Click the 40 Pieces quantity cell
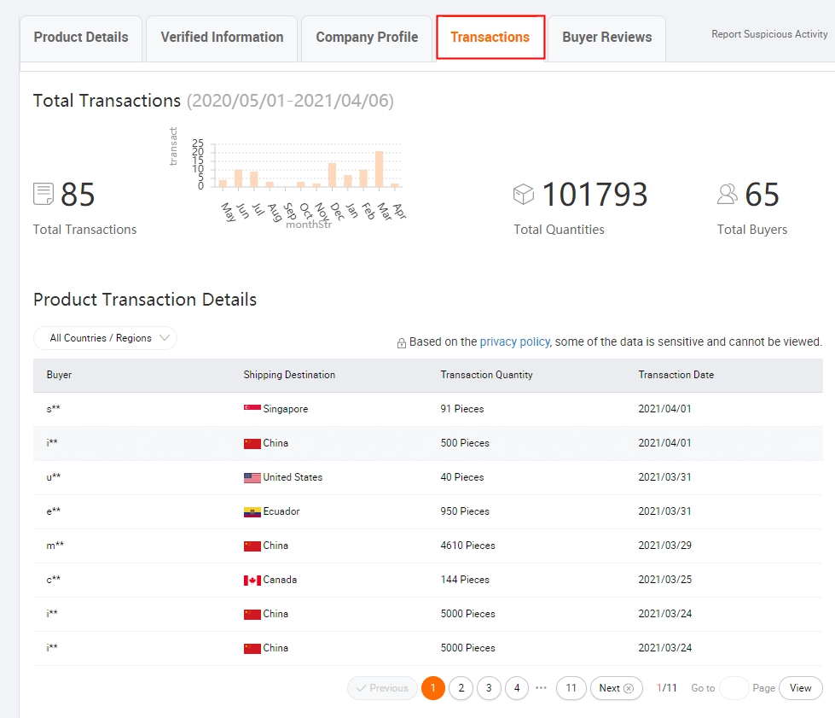835x718 pixels. pyautogui.click(x=462, y=477)
